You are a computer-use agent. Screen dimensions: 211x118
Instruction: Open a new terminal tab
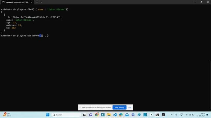click(37, 2)
